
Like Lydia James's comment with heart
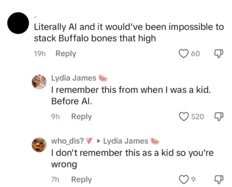point(184,117)
